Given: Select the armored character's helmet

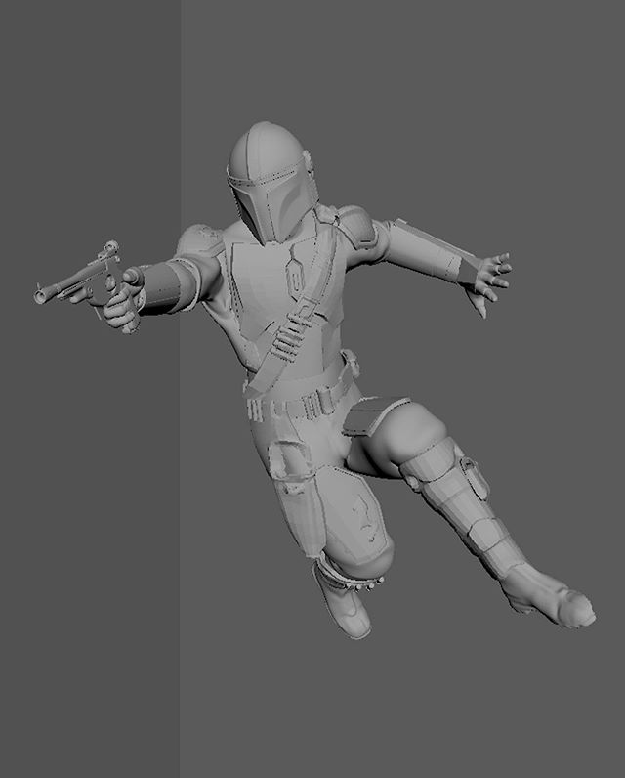Looking at the screenshot, I should coord(271,183).
